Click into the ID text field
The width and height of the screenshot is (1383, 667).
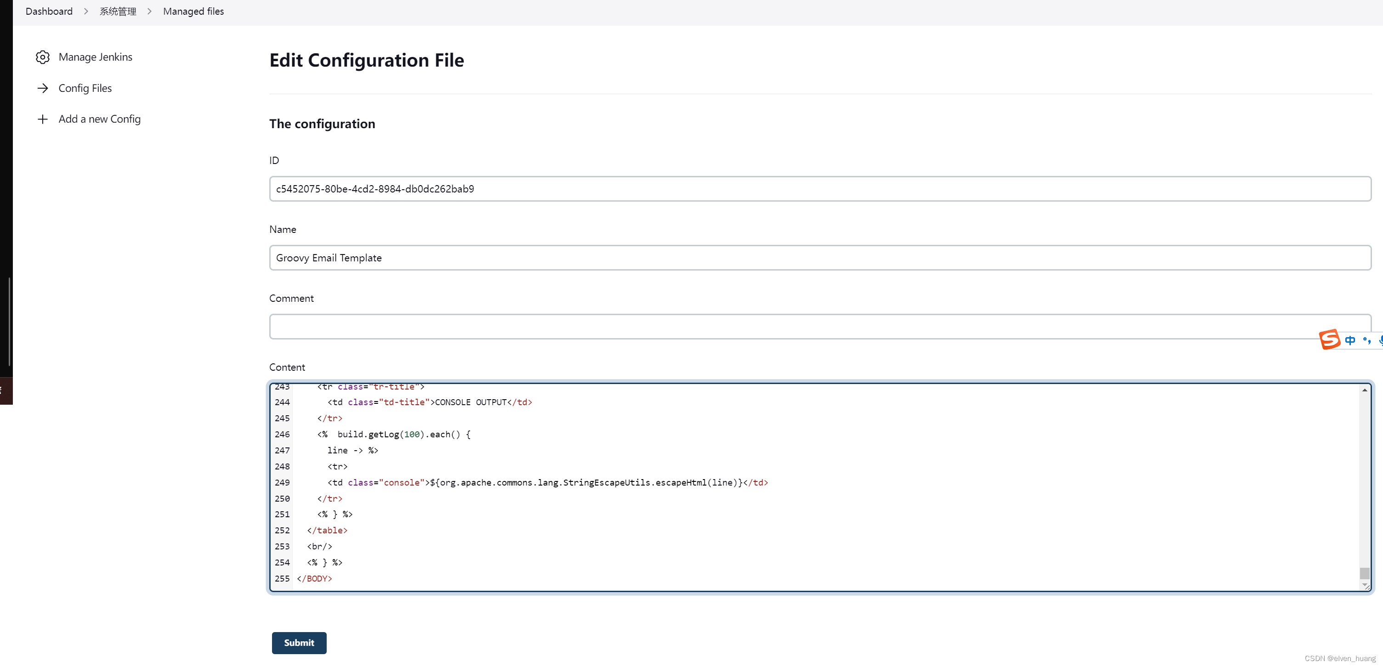tap(820, 189)
